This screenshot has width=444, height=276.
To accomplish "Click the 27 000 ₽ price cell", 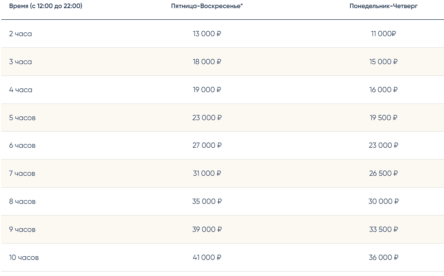I will click(207, 145).
